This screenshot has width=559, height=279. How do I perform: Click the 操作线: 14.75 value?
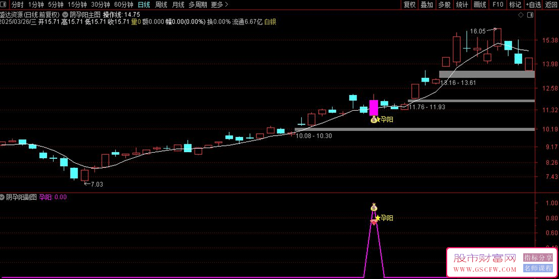coord(121,15)
